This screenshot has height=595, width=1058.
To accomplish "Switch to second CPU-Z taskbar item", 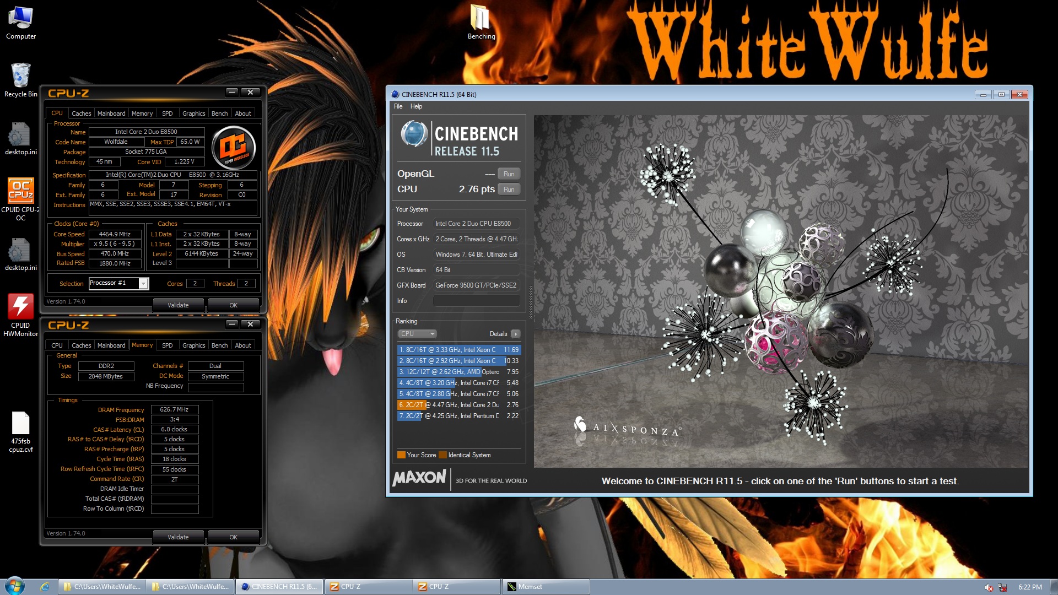I will coord(456,587).
